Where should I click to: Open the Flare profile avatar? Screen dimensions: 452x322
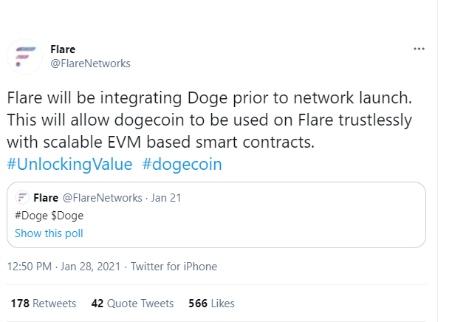coord(25,57)
